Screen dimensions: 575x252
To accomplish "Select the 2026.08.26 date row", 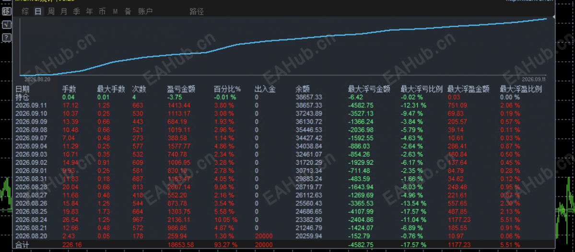I will [x=31, y=203].
